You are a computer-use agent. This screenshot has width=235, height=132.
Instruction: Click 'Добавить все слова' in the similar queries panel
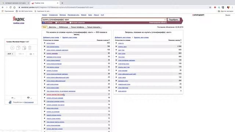tap(123, 37)
